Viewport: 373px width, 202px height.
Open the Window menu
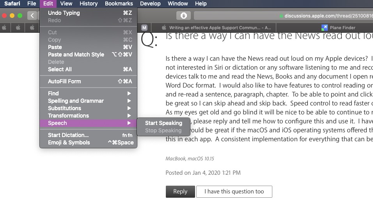(x=178, y=4)
